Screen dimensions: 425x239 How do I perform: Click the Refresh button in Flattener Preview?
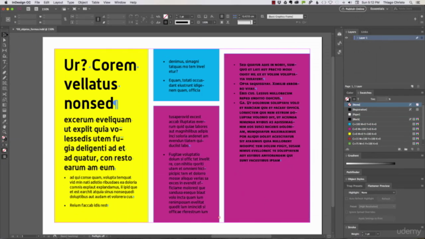click(386, 199)
